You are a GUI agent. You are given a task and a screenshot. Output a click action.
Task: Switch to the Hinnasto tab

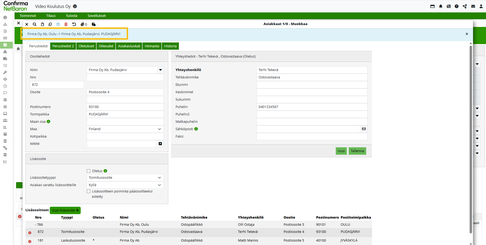pos(152,46)
